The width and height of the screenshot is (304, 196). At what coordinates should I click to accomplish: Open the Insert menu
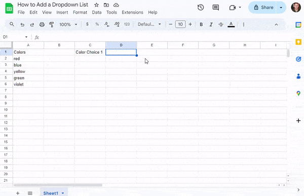(62, 12)
